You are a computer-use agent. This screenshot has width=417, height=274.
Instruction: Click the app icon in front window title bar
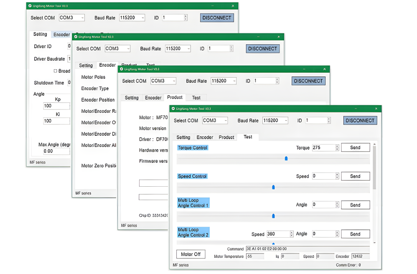click(x=173, y=109)
